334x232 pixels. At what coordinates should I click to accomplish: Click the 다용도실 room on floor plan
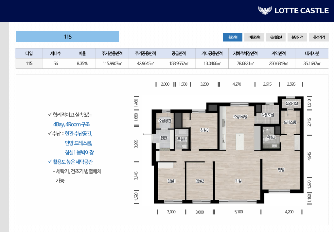coord(268,115)
